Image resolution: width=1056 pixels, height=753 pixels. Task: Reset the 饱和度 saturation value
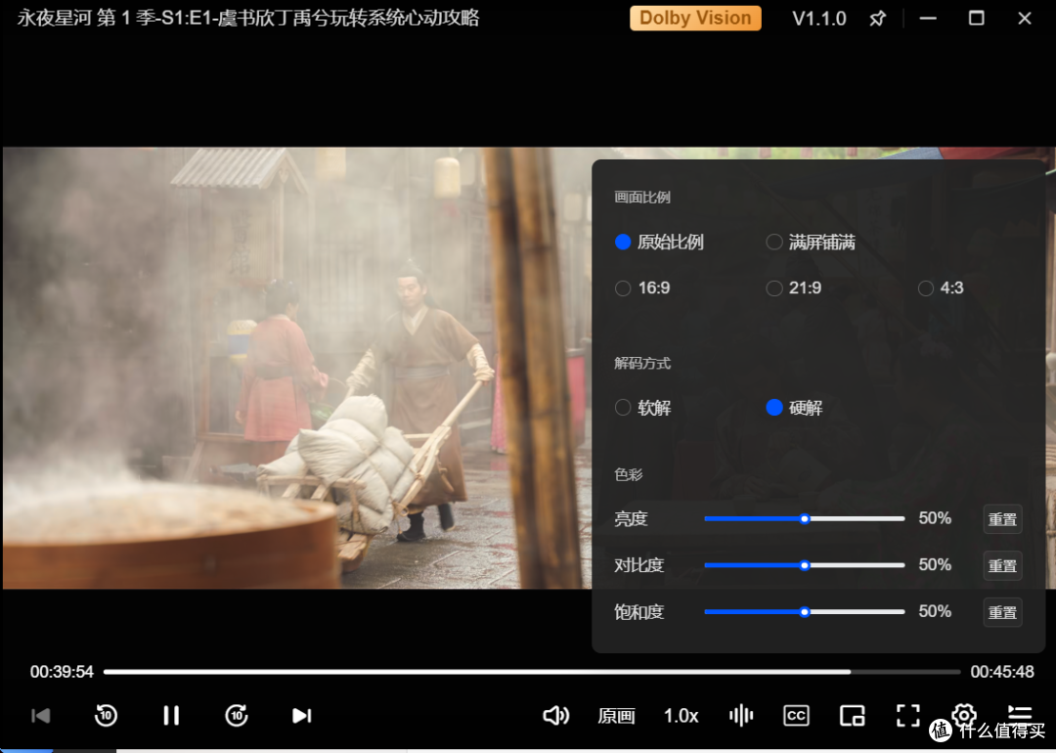coord(1002,612)
